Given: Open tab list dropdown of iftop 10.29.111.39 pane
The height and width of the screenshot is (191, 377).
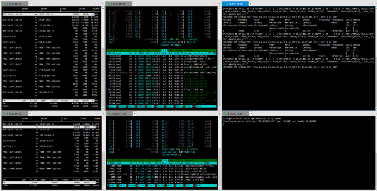Looking at the screenshot, I should (x=102, y=113).
